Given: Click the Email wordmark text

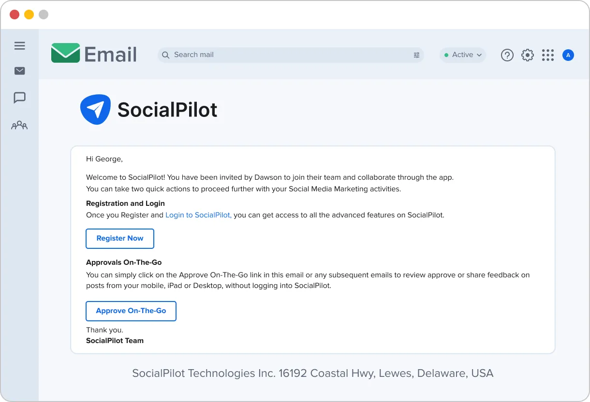Looking at the screenshot, I should 111,55.
